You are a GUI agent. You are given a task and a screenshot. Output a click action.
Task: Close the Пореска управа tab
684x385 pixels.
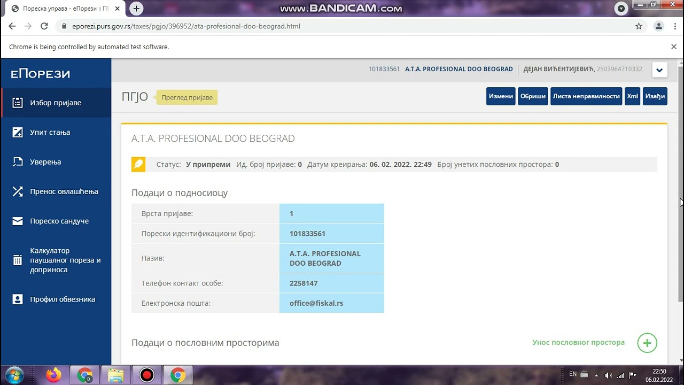117,9
